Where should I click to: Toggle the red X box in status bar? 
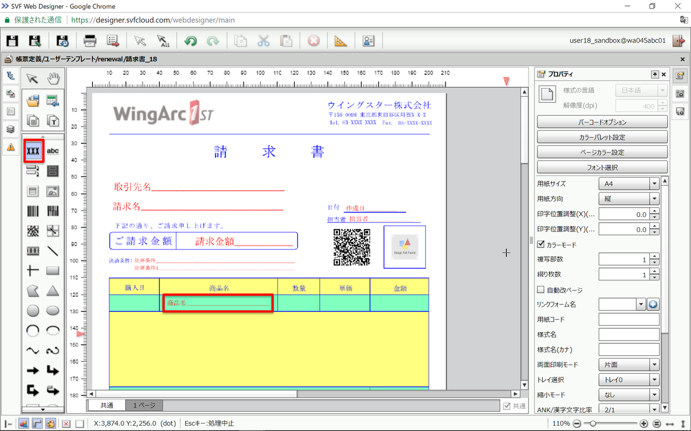tap(66, 423)
